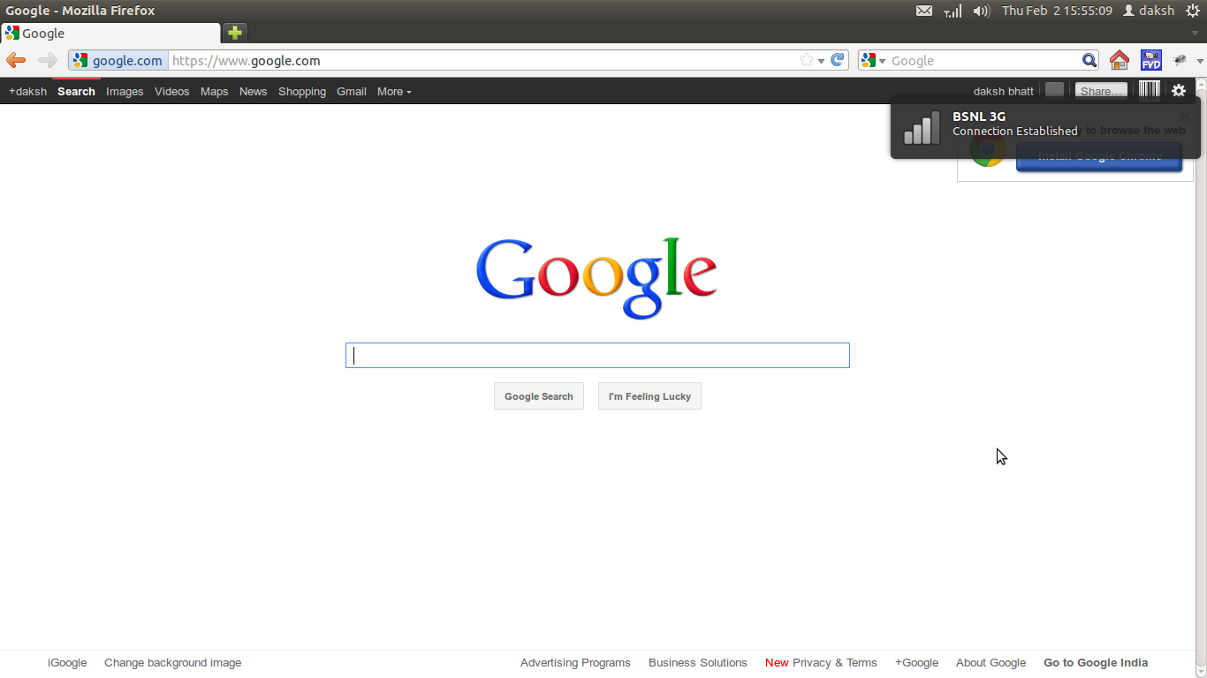Open tab list dropdown arrow
Screen dimensions: 1207x678
click(1195, 33)
